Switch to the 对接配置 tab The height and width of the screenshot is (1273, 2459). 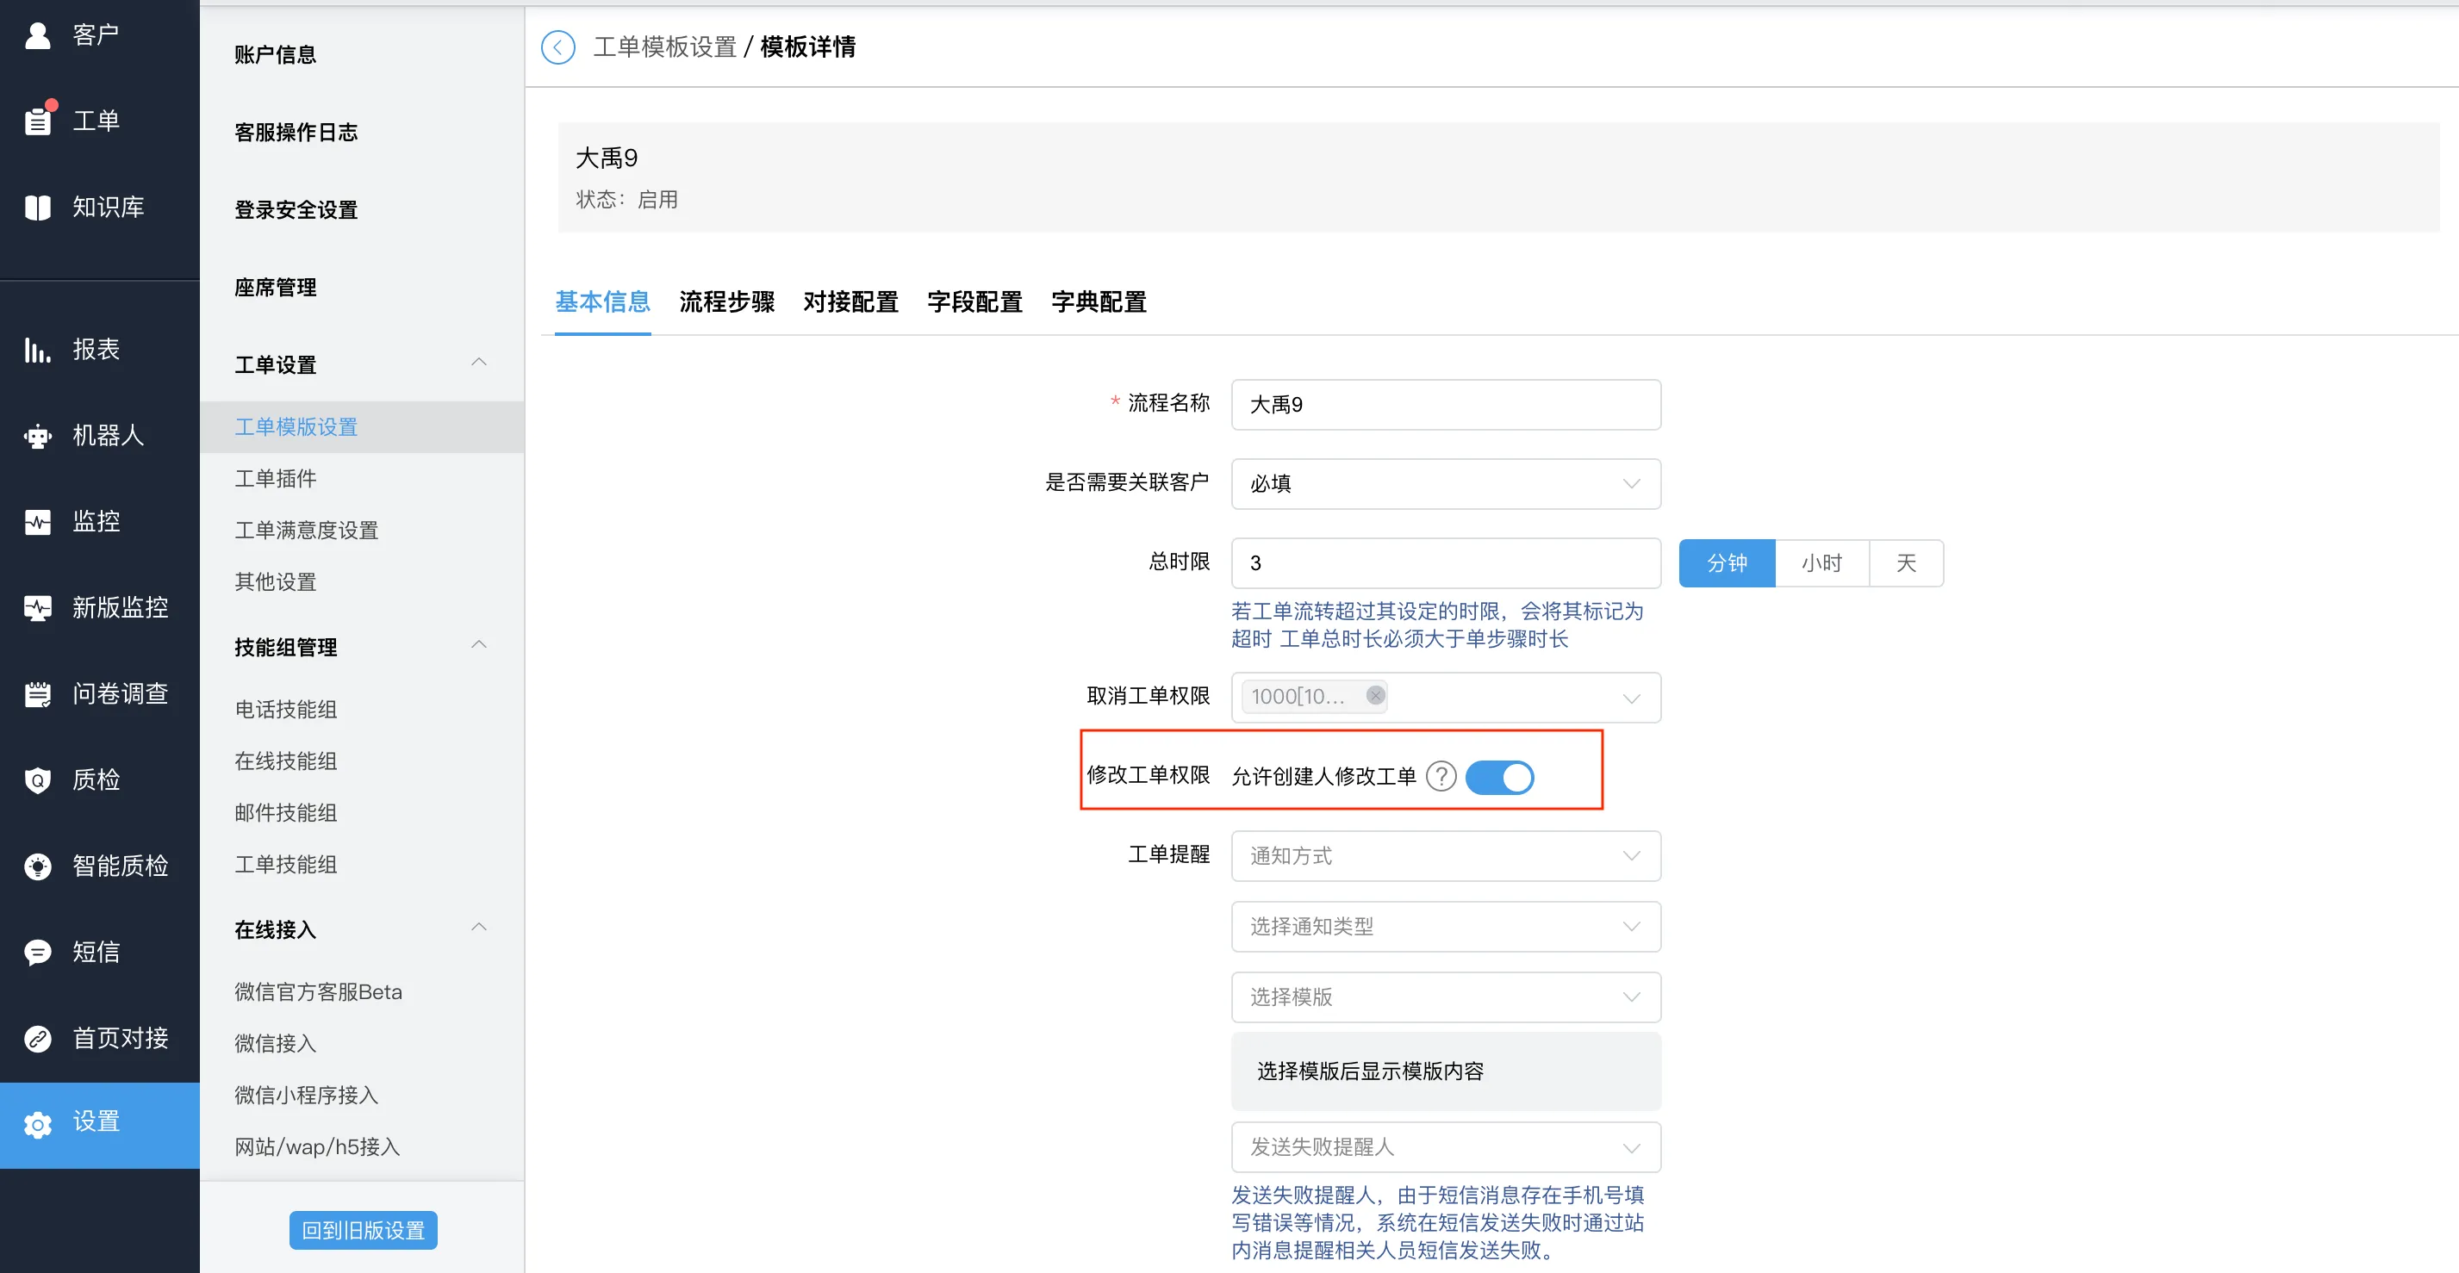pyautogui.click(x=850, y=302)
